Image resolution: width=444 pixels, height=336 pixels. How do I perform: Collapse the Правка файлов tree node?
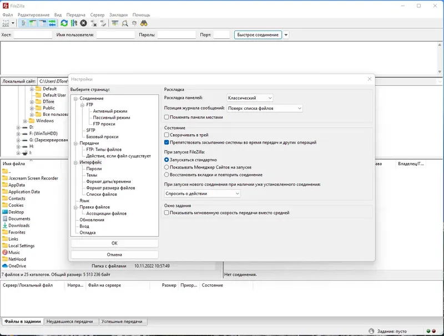(x=75, y=207)
